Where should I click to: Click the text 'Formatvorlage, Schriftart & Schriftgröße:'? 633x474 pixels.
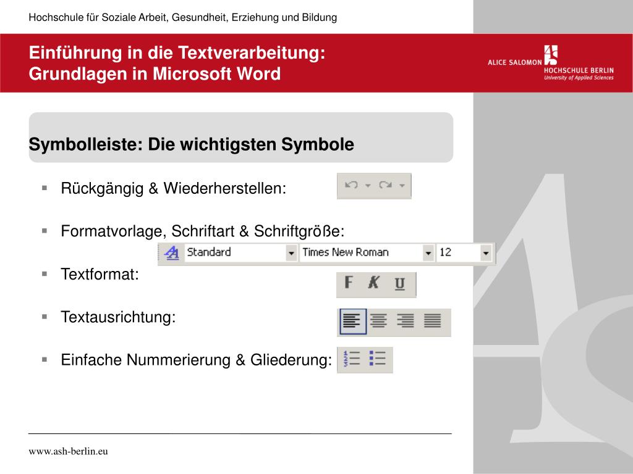[x=203, y=231]
